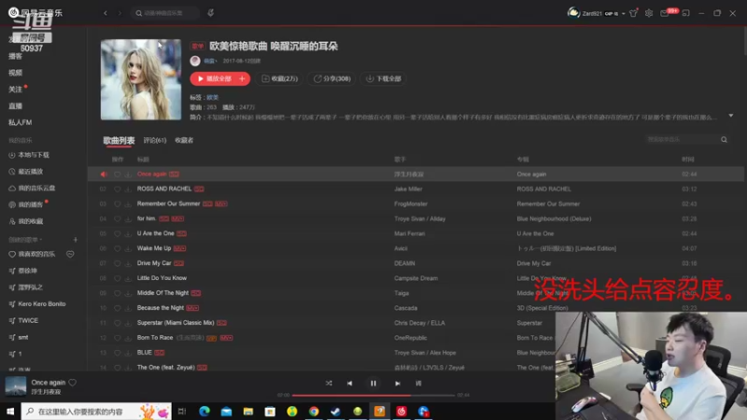This screenshot has width=747, height=420.
Task: Create new playlist plus icon in sidebar
Action: pos(76,240)
